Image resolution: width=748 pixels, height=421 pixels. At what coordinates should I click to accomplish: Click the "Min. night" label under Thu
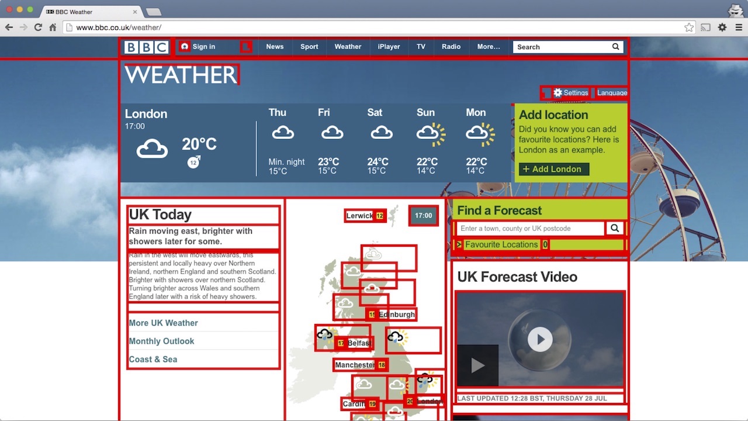[286, 162]
